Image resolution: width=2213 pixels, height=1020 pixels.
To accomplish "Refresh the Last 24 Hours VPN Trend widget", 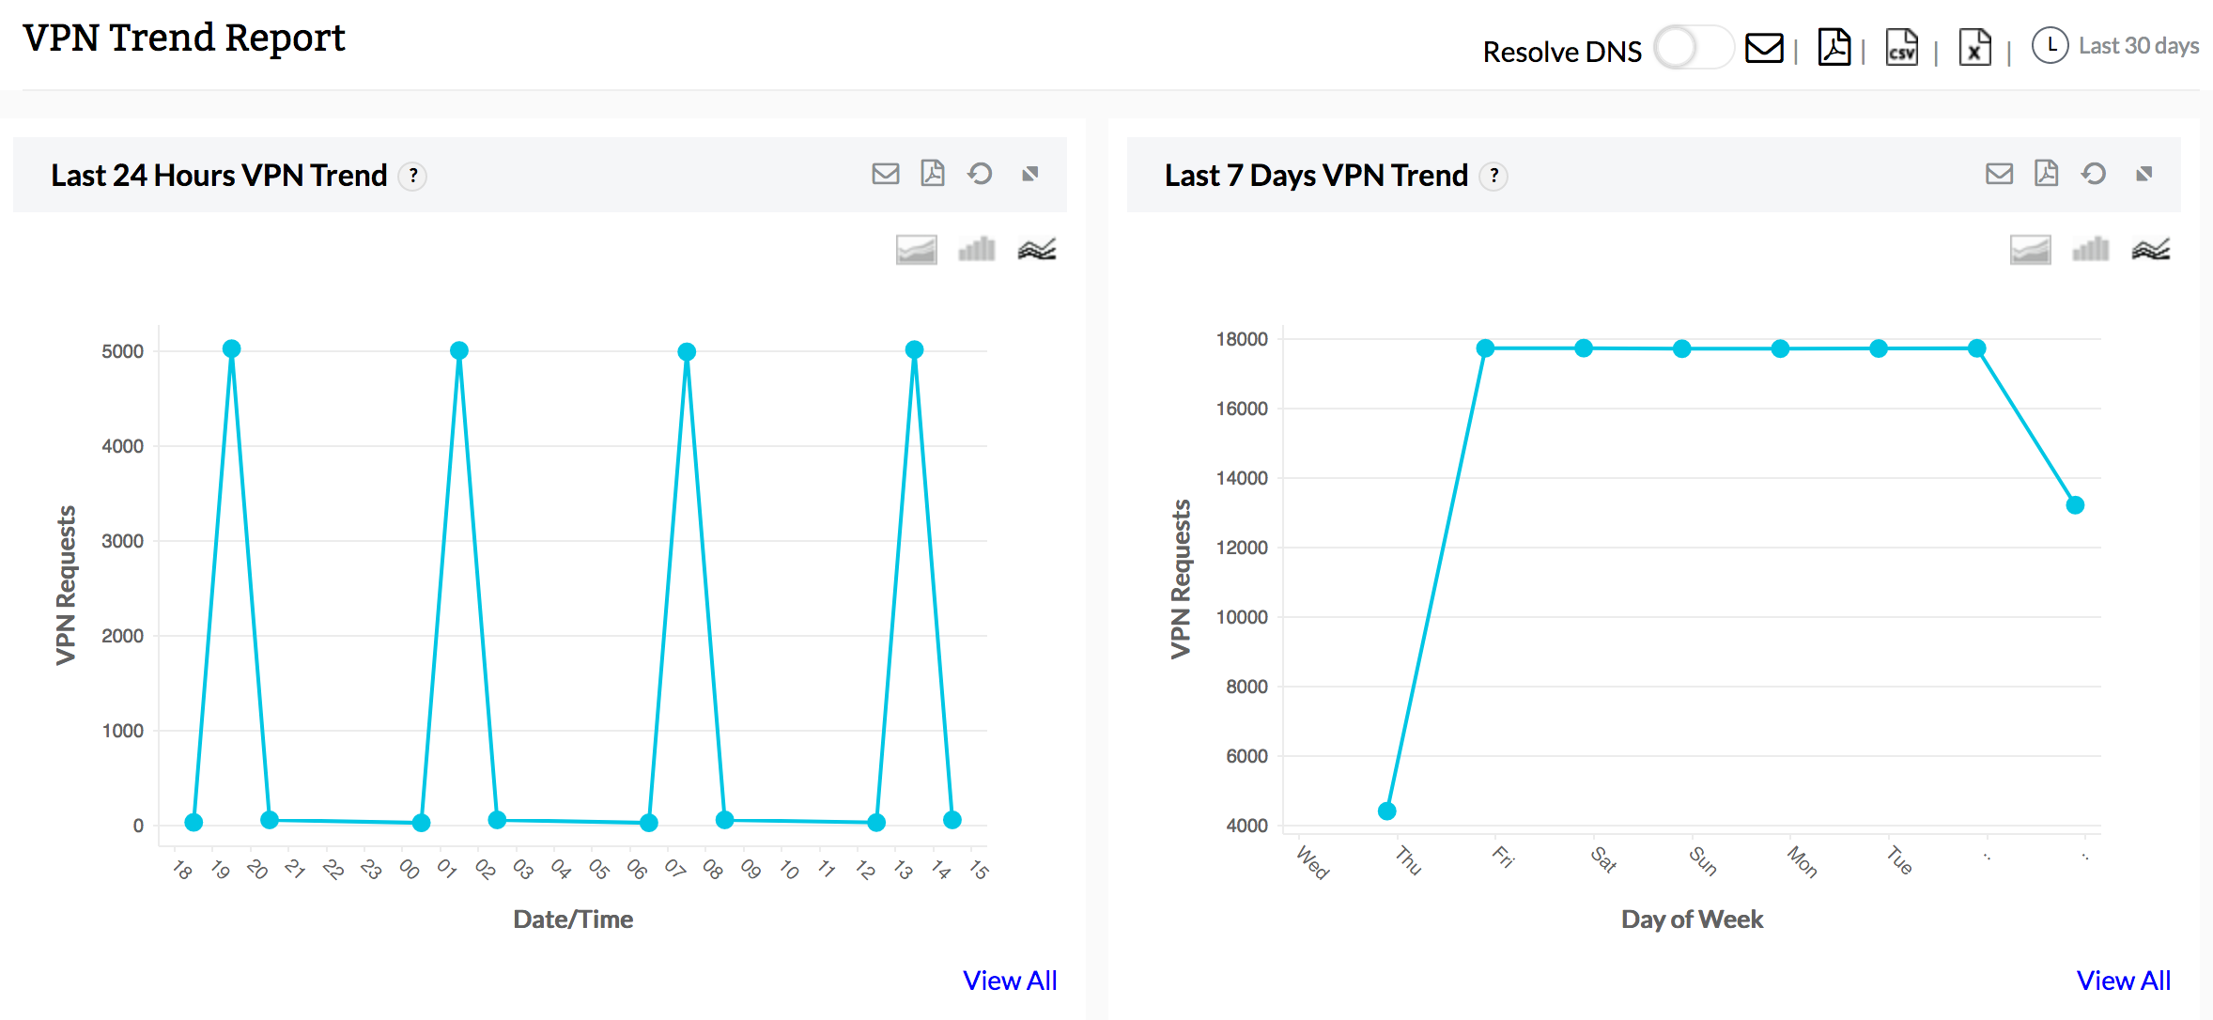I will click(980, 174).
